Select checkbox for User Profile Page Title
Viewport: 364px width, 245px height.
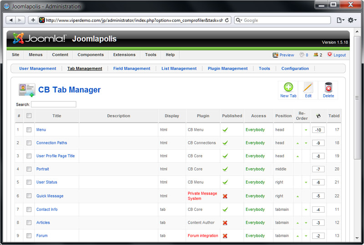pyautogui.click(x=29, y=156)
